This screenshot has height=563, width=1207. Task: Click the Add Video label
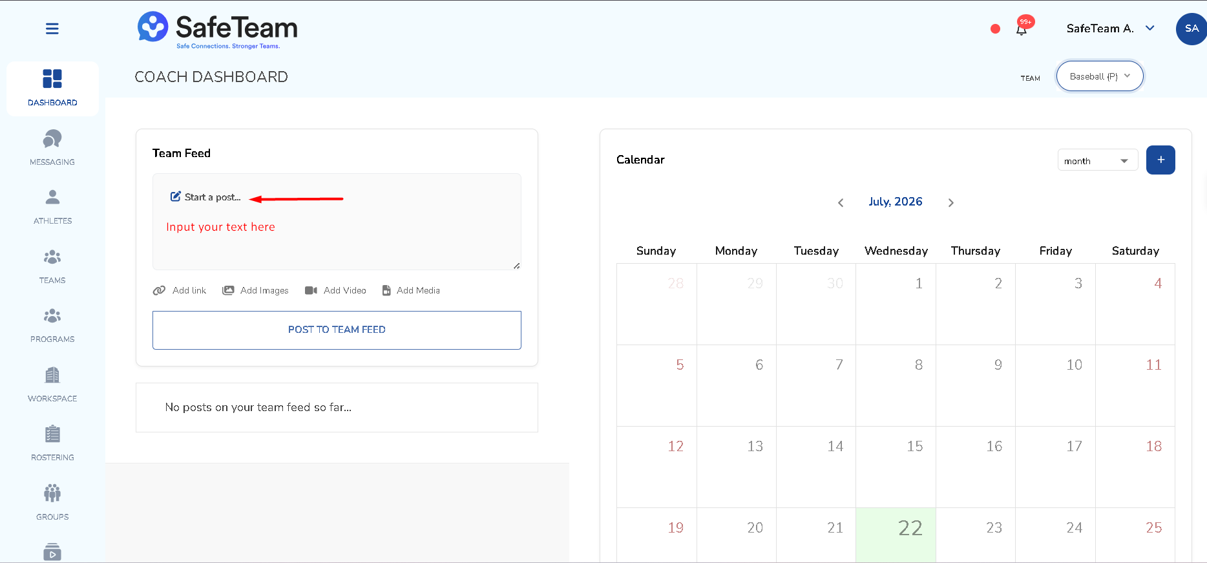pos(345,290)
